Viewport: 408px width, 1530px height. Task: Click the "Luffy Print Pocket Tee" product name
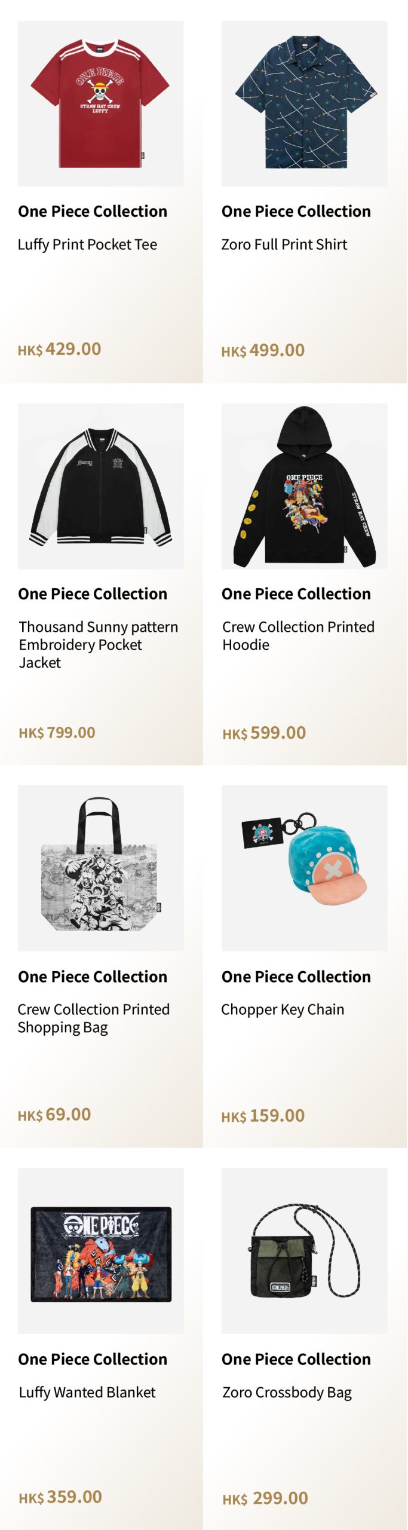[87, 244]
